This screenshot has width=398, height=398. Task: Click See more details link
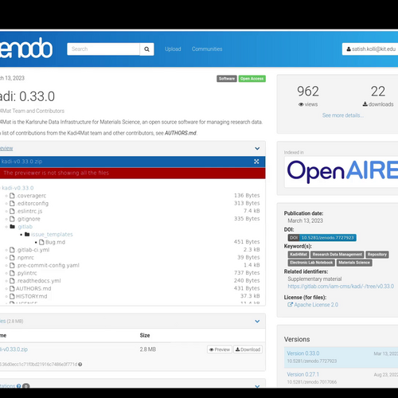(x=343, y=115)
